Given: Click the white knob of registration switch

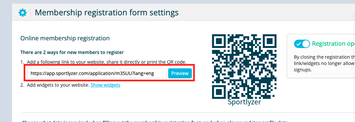Looking at the screenshot, I should point(306,44).
